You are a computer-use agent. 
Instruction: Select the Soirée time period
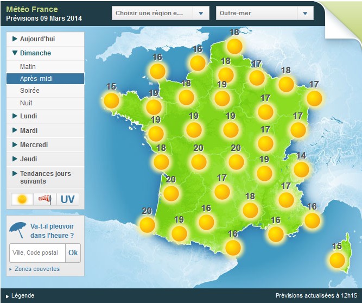click(x=30, y=91)
